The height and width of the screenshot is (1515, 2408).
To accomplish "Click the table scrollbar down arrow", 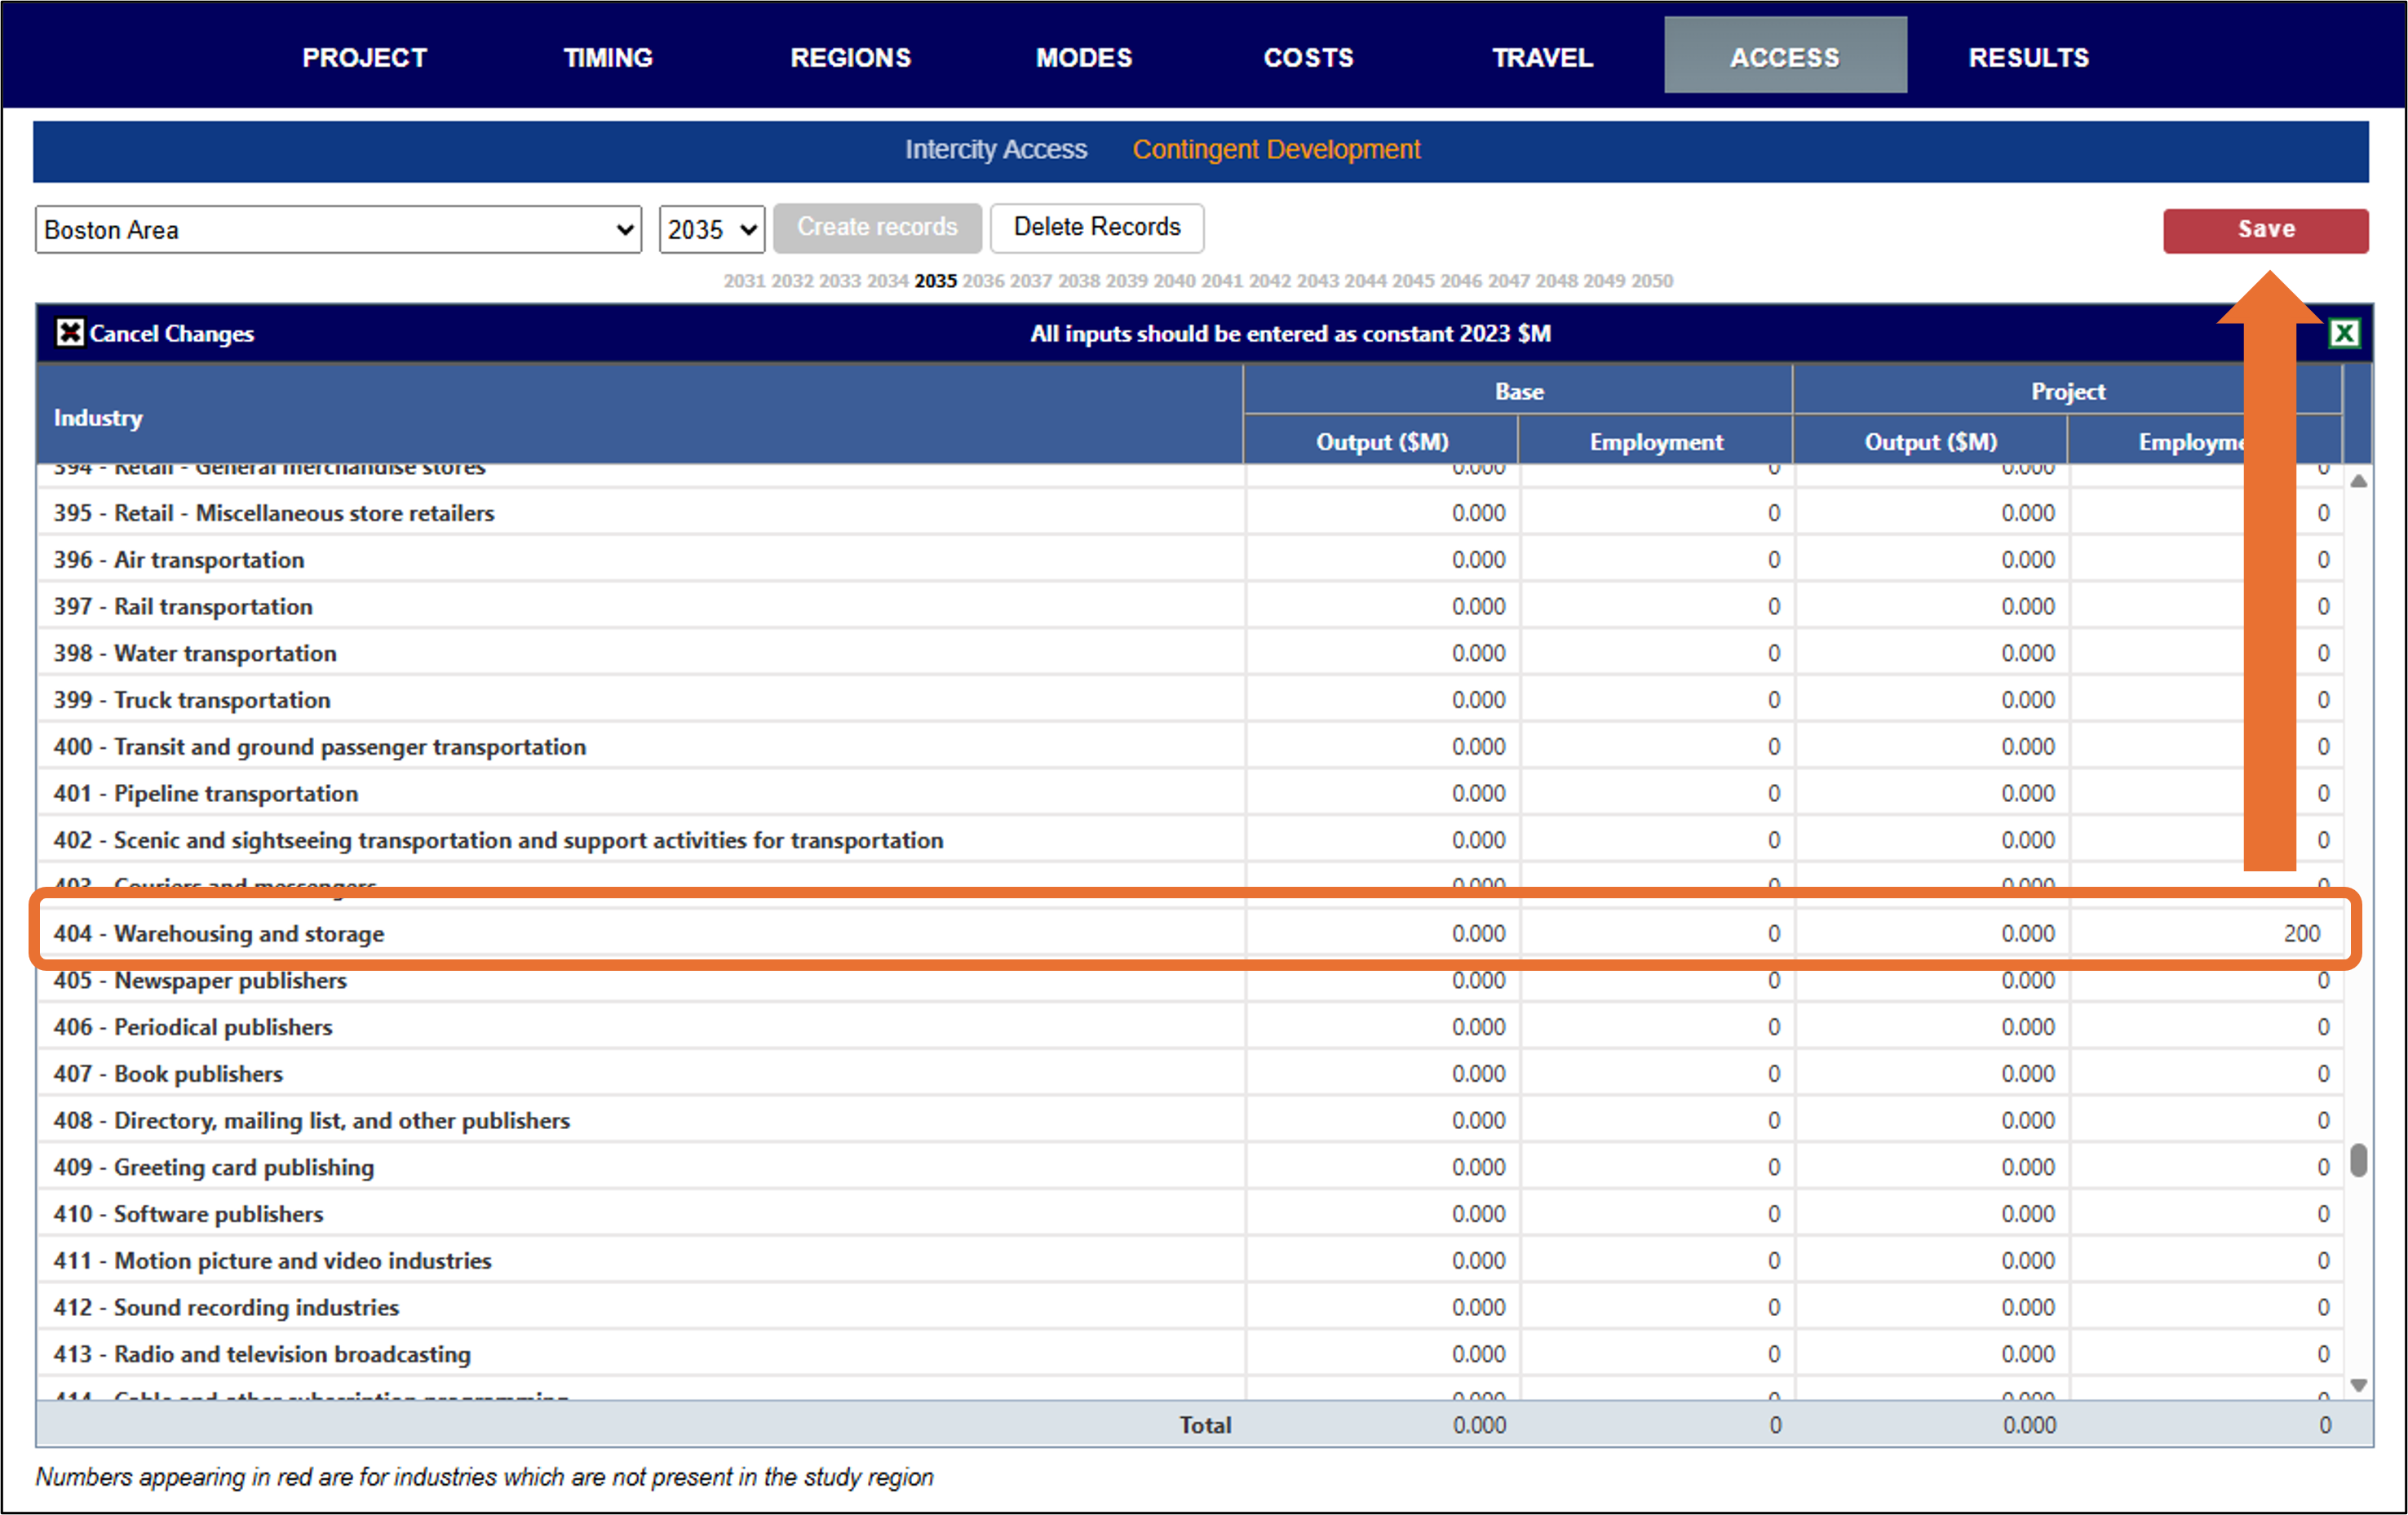I will (2358, 1385).
